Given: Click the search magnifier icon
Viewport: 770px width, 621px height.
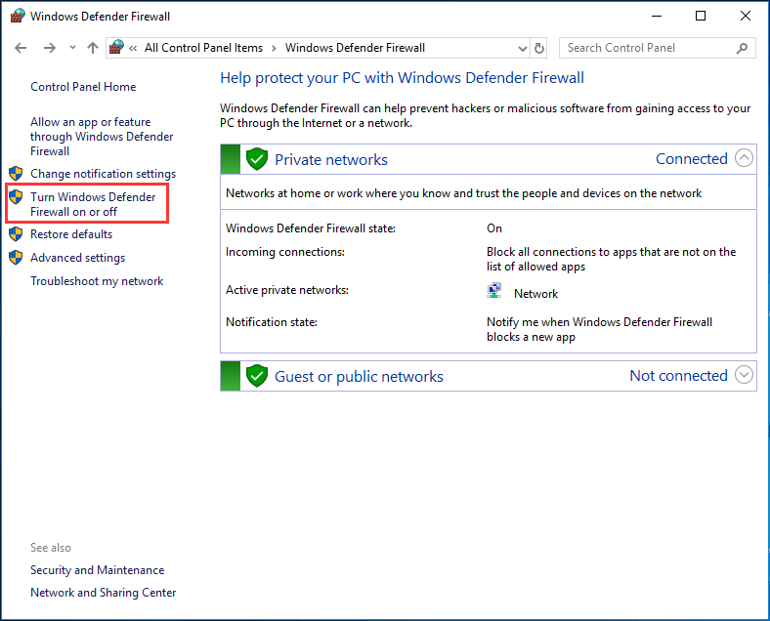Looking at the screenshot, I should pos(743,48).
